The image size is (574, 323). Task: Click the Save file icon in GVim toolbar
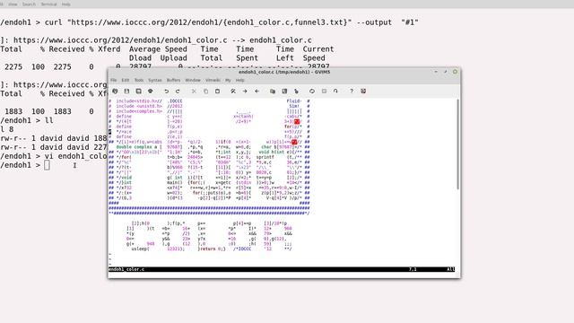(x=126, y=92)
